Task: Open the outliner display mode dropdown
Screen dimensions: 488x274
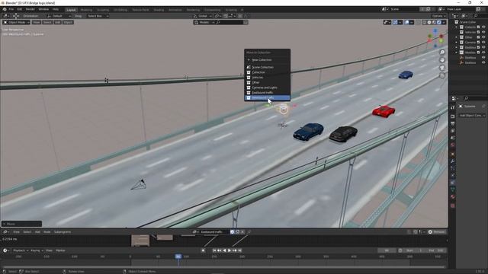Action: pos(464,15)
